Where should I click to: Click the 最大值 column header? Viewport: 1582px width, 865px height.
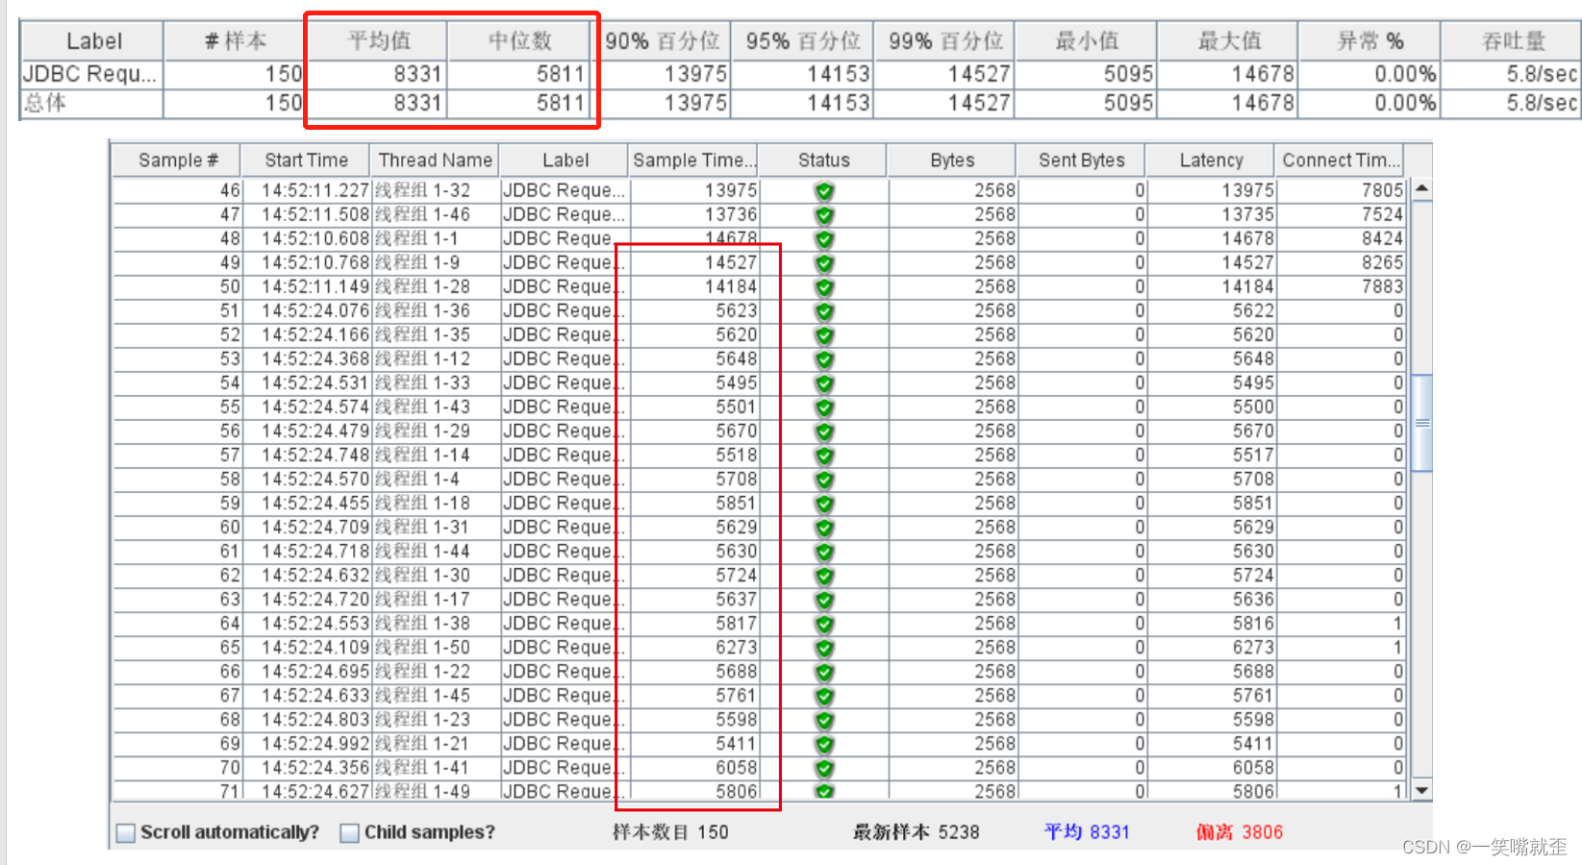click(1228, 41)
